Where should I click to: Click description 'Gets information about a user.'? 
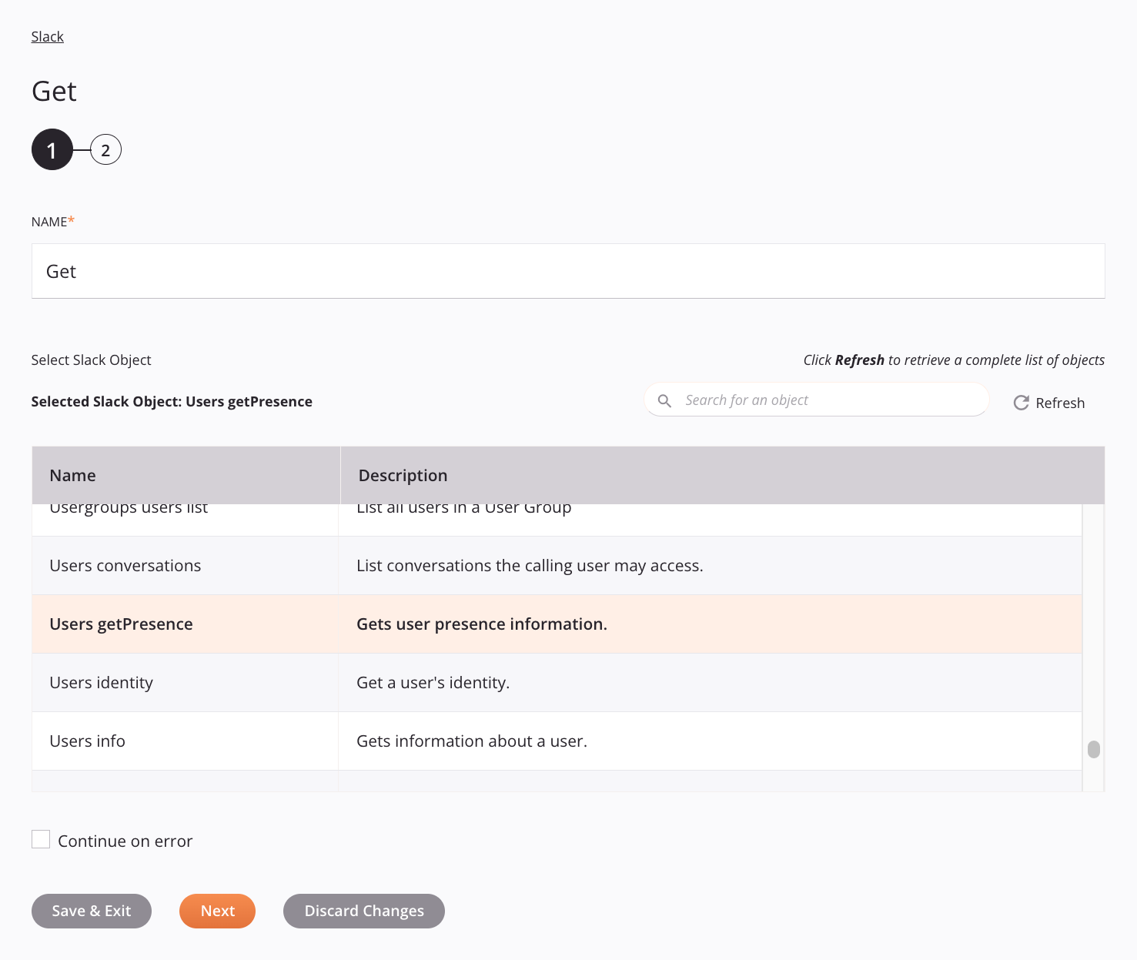click(472, 741)
